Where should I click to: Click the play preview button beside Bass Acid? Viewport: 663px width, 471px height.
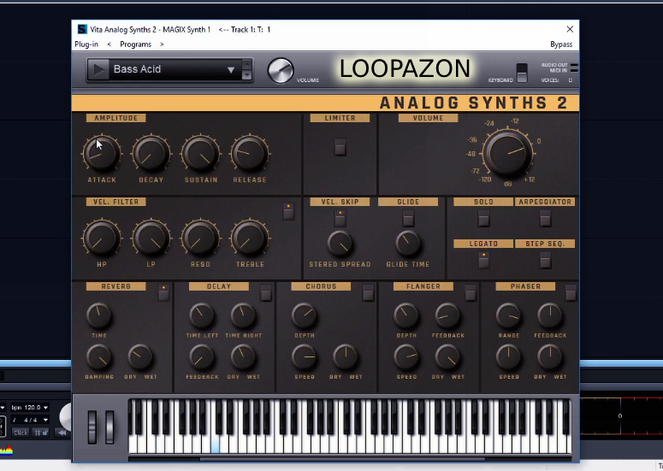(98, 70)
